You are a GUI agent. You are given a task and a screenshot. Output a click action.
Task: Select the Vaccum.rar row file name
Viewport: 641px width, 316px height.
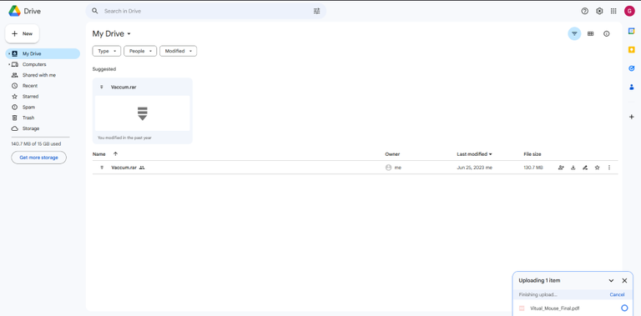pos(124,168)
